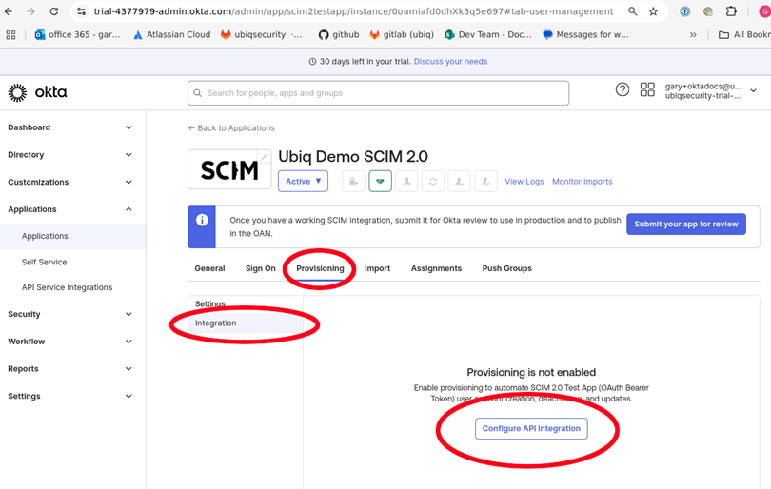Open the browser extensions puzzle icon
This screenshot has width=771, height=489.
pyautogui.click(x=731, y=11)
